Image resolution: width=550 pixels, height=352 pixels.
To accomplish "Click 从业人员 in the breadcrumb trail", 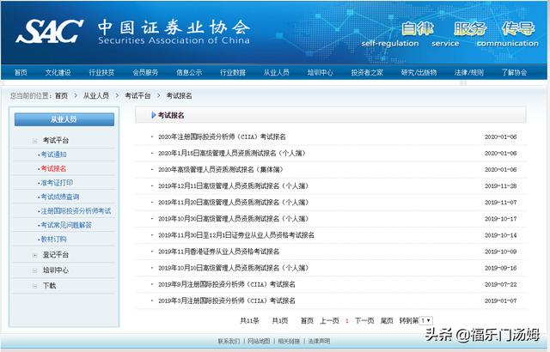I will click(x=95, y=95).
